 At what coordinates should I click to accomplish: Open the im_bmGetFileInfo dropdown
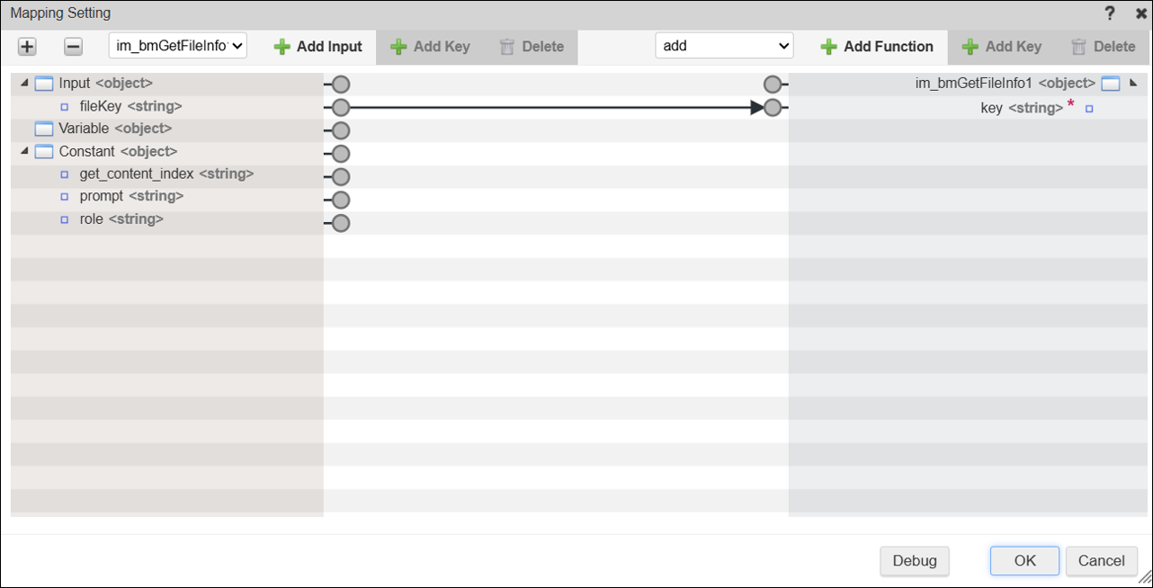click(178, 46)
